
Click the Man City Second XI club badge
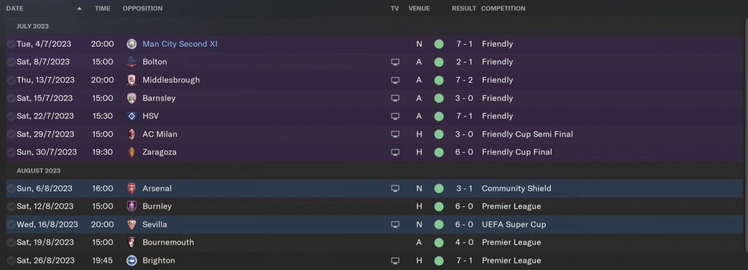[131, 44]
